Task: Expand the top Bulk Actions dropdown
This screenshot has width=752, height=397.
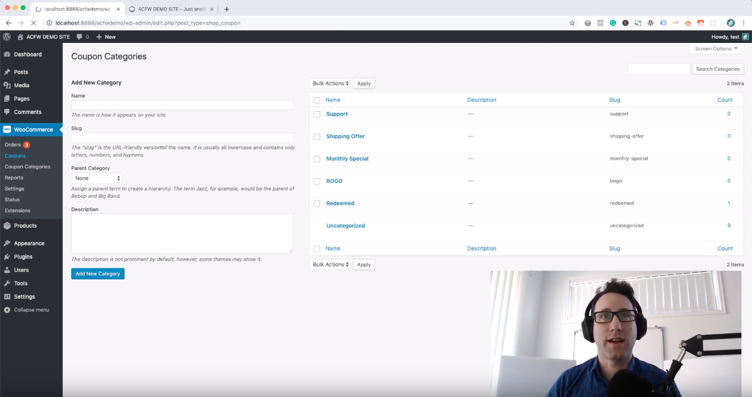Action: point(330,84)
